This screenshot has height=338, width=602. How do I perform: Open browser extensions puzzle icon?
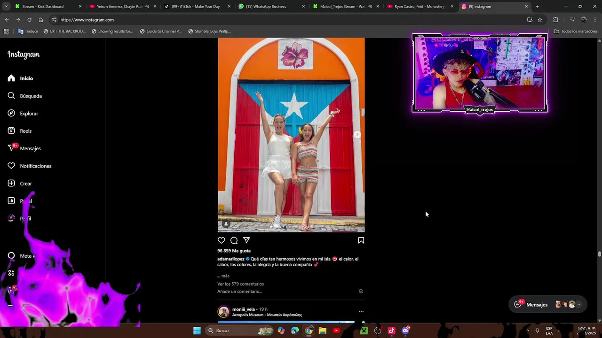click(x=556, y=20)
